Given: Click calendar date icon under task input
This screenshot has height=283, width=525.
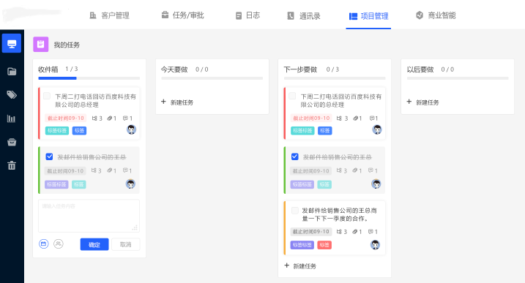Looking at the screenshot, I should 43,244.
